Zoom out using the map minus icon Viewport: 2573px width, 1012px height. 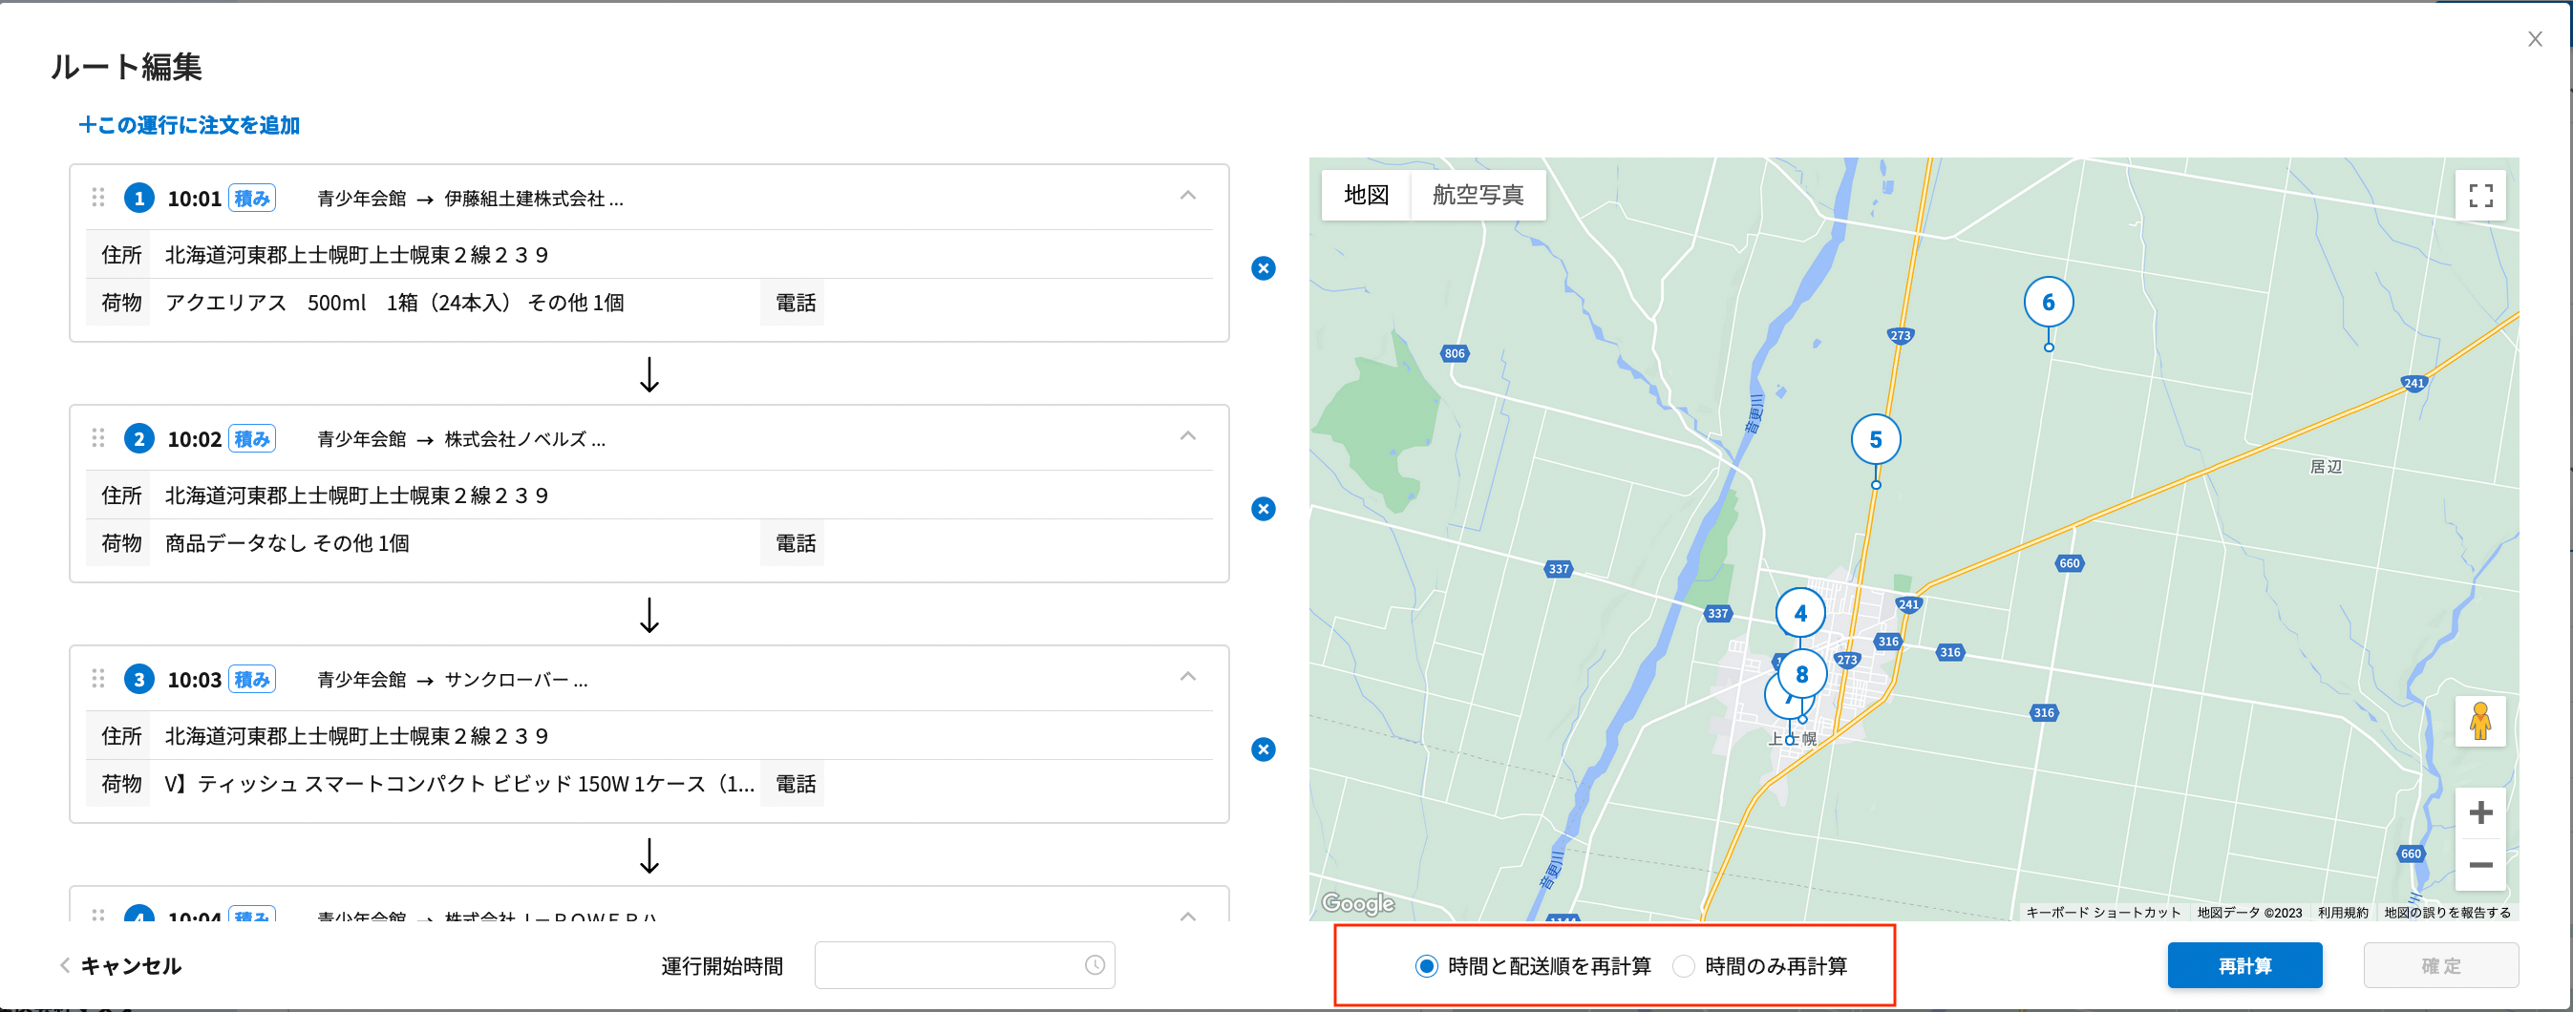(x=2481, y=866)
